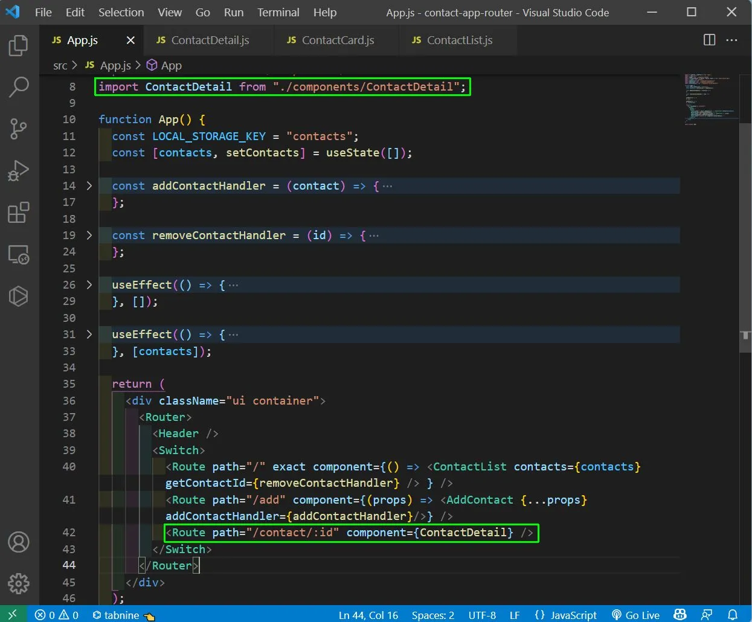This screenshot has height=622, width=752.
Task: Open the Terminal menu
Action: pyautogui.click(x=278, y=12)
